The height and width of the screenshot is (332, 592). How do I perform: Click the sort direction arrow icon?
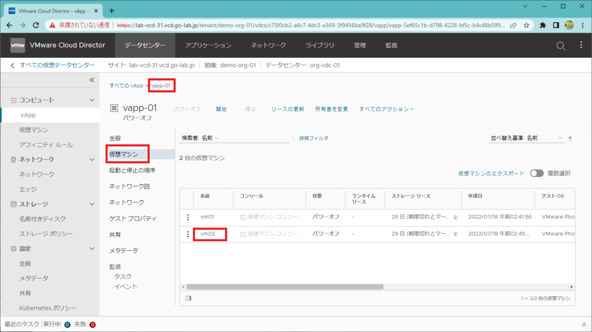[570, 139]
